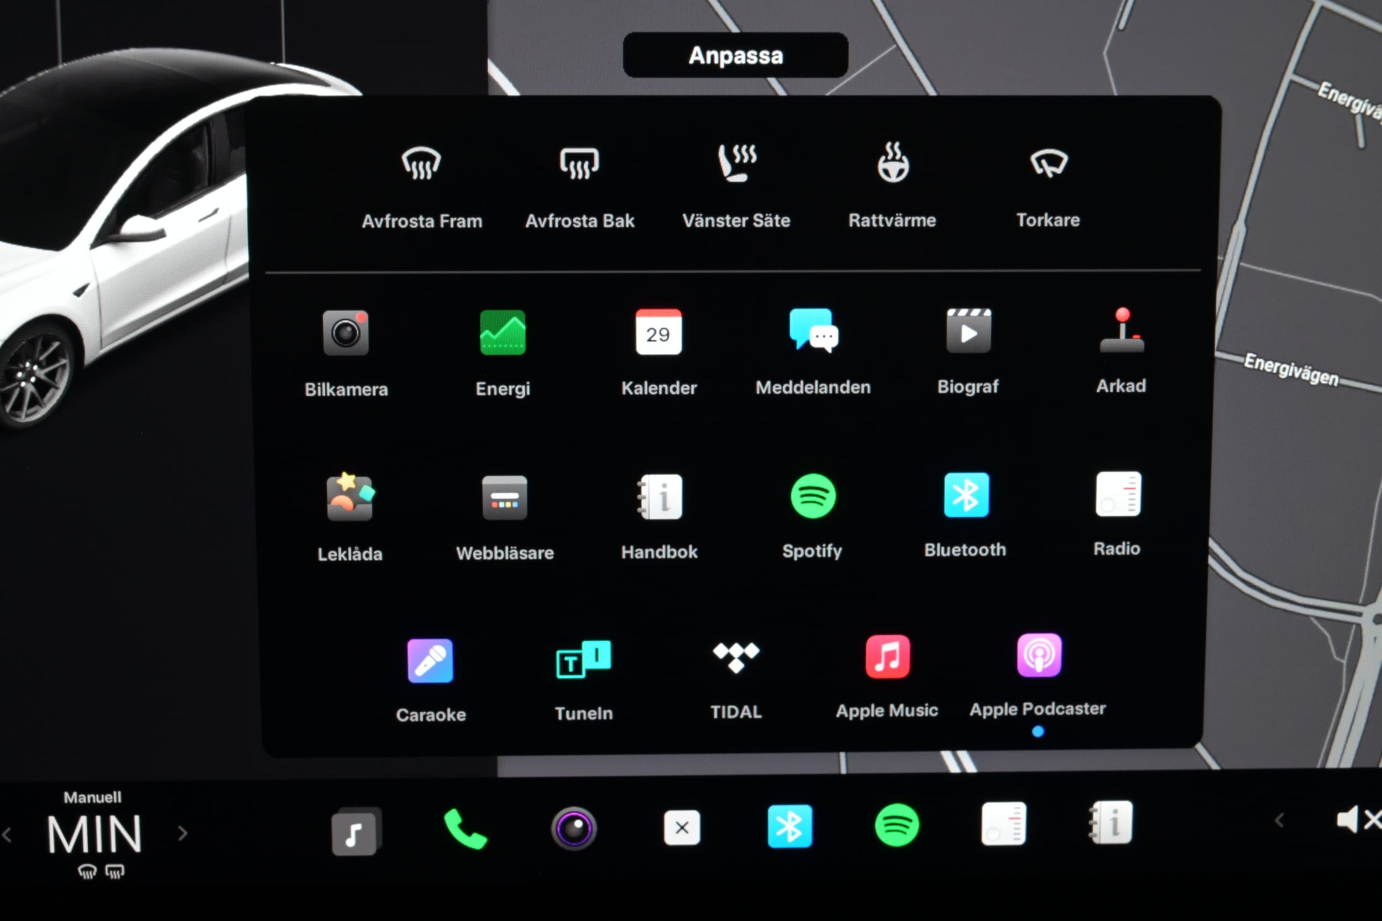Enable Rattvärme steering wheel heat
The image size is (1382, 921).
tap(893, 185)
